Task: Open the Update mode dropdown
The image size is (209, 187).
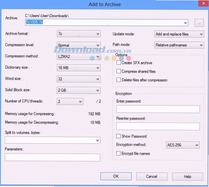Action: (179, 34)
